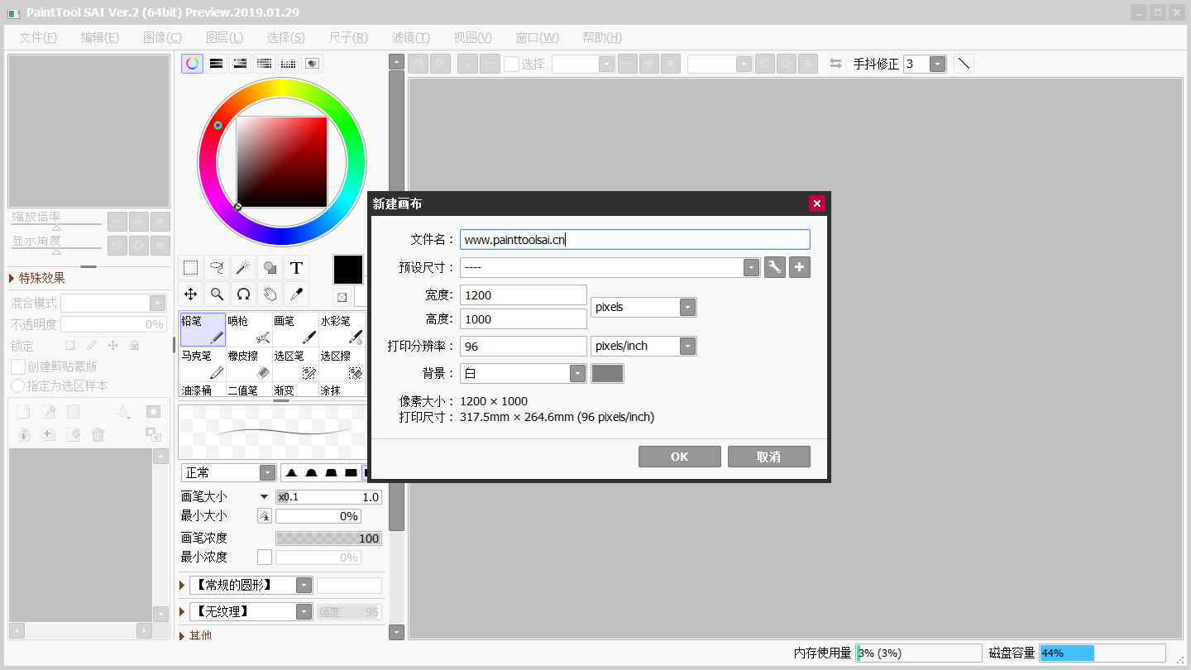The image size is (1191, 670).
Task: Select the Text tool
Action: (x=296, y=267)
